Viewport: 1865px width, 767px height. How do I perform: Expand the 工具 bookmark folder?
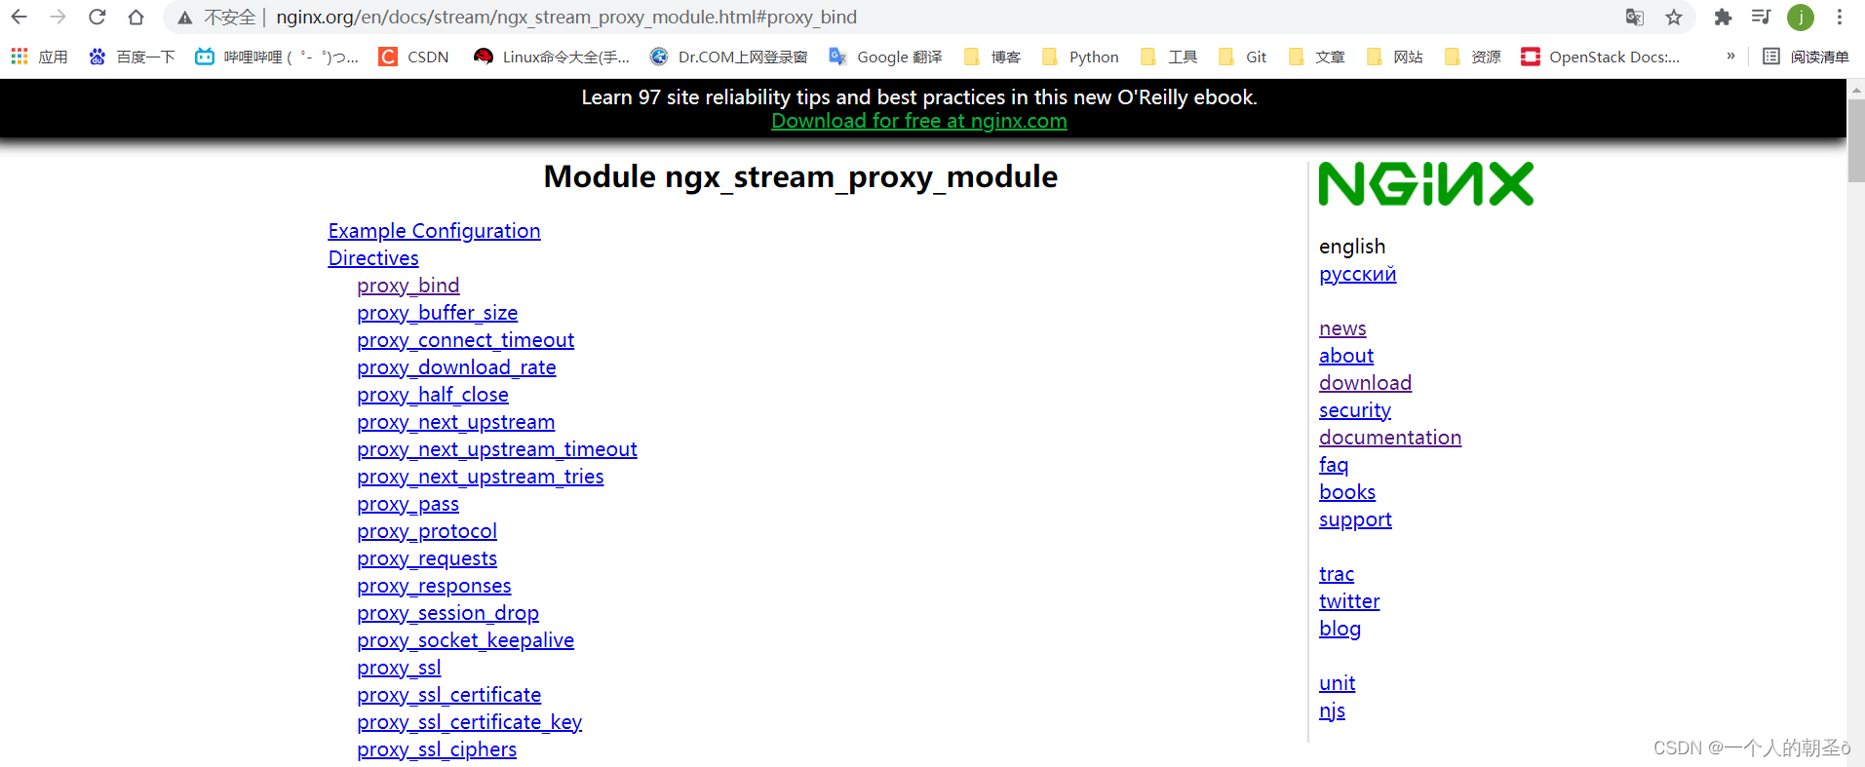(x=1169, y=57)
